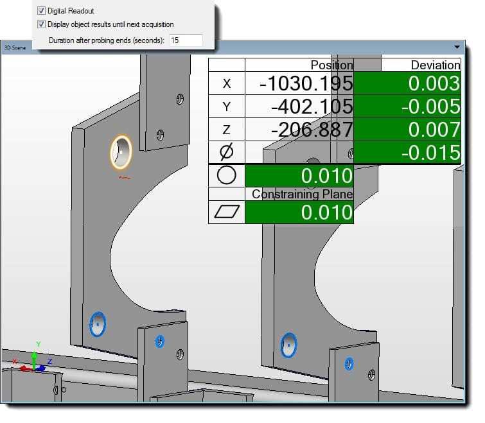Click the diameter deviation value -0.015
The width and height of the screenshot is (485, 423).
[407, 152]
